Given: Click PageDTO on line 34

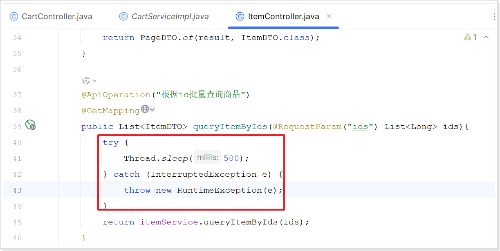Looking at the screenshot, I should pyautogui.click(x=158, y=38).
